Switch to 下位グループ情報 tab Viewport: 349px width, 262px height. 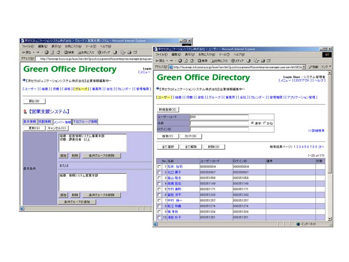85,121
